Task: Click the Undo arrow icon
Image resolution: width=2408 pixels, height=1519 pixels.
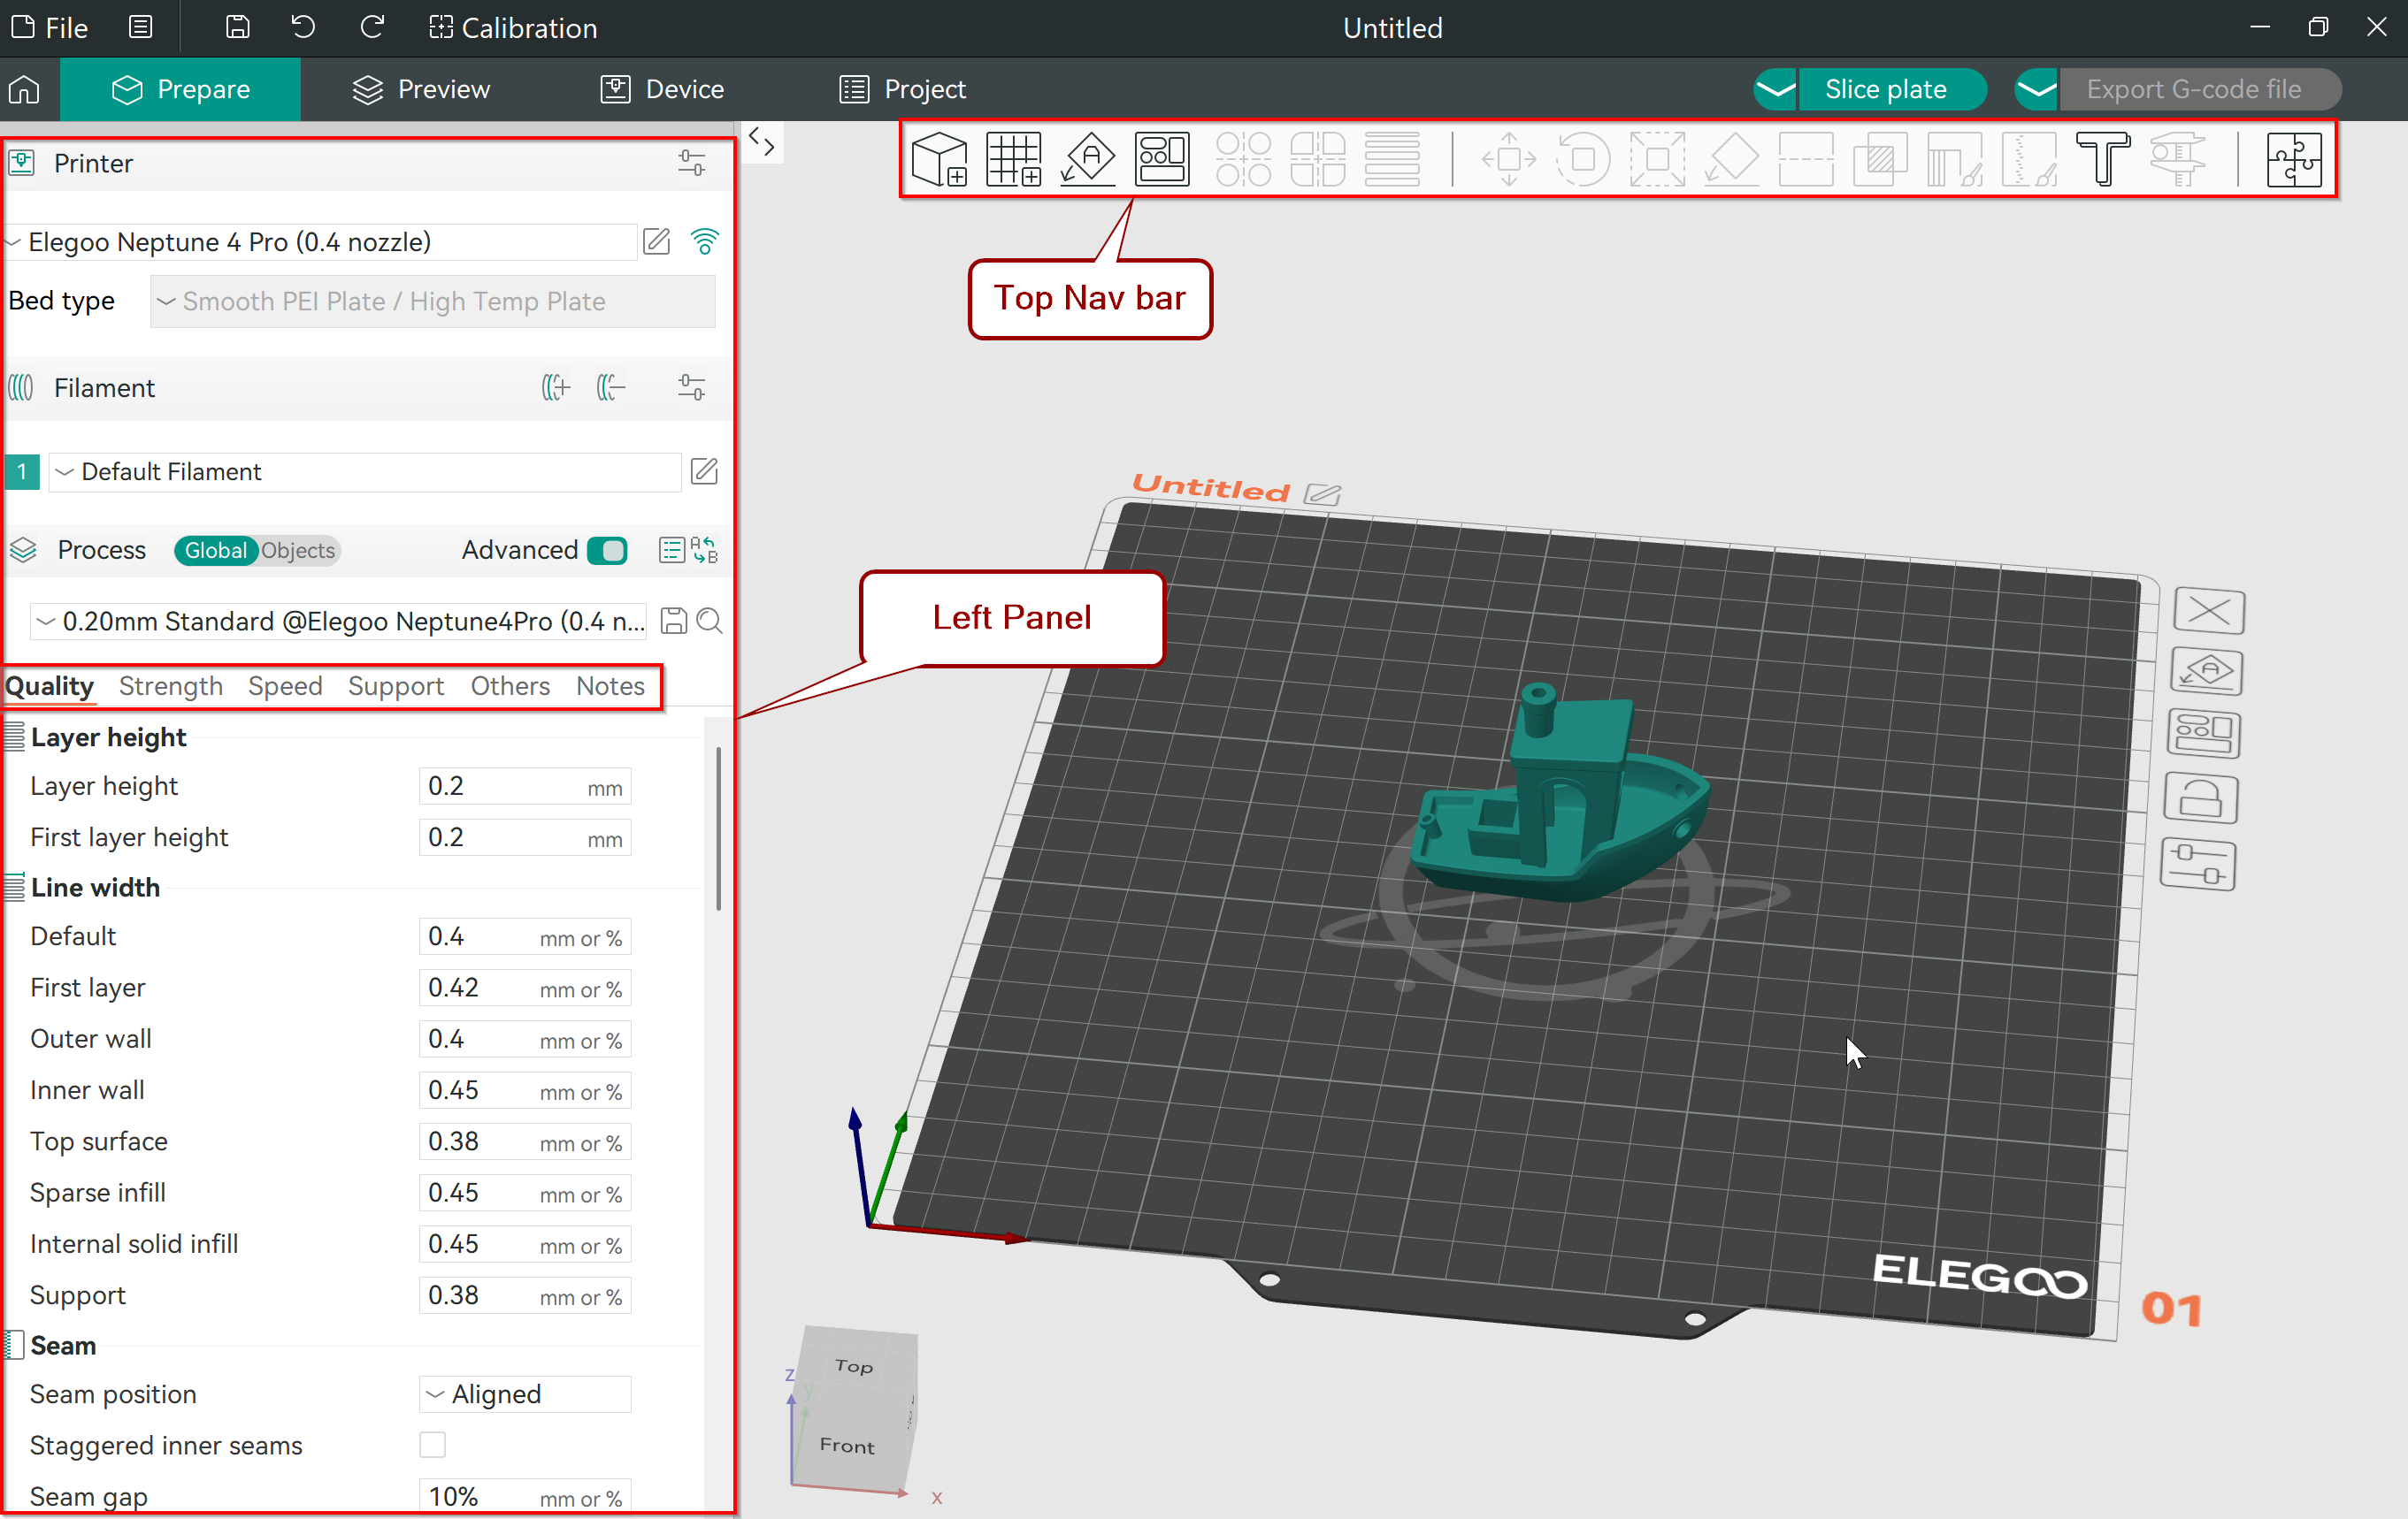Action: point(303,27)
